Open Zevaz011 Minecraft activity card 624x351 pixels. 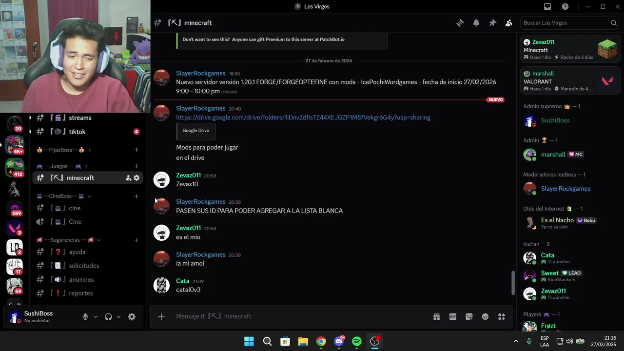570,50
